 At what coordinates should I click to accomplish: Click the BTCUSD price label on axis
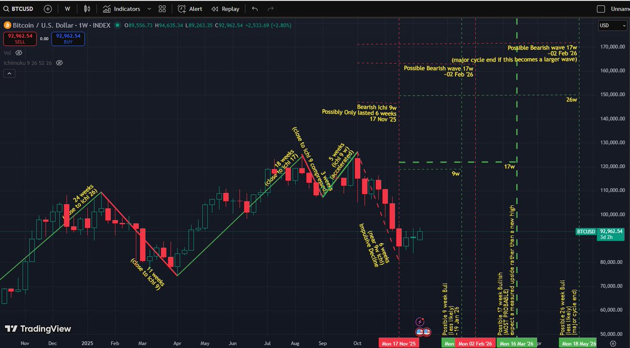[x=586, y=231]
